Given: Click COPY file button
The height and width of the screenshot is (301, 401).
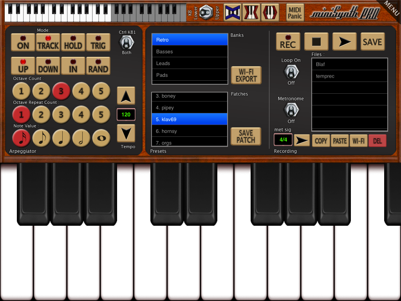Looking at the screenshot, I should pyautogui.click(x=321, y=141).
